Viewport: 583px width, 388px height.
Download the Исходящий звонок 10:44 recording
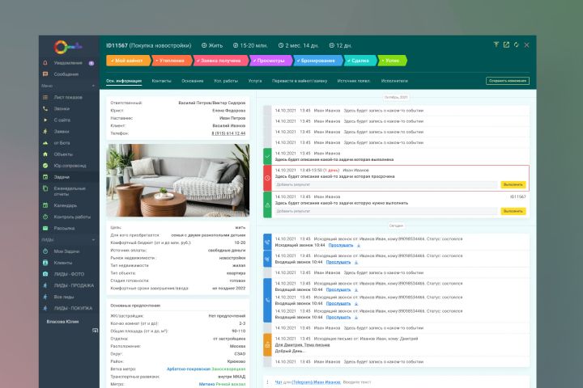[359, 246]
